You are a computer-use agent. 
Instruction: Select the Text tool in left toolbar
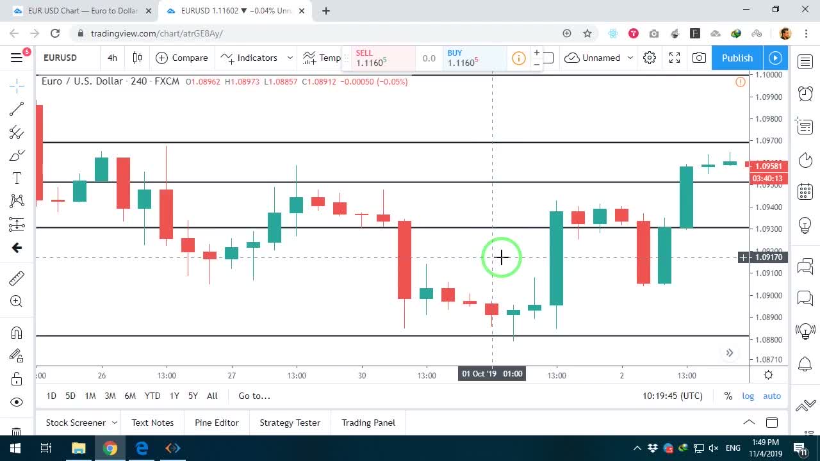click(17, 178)
